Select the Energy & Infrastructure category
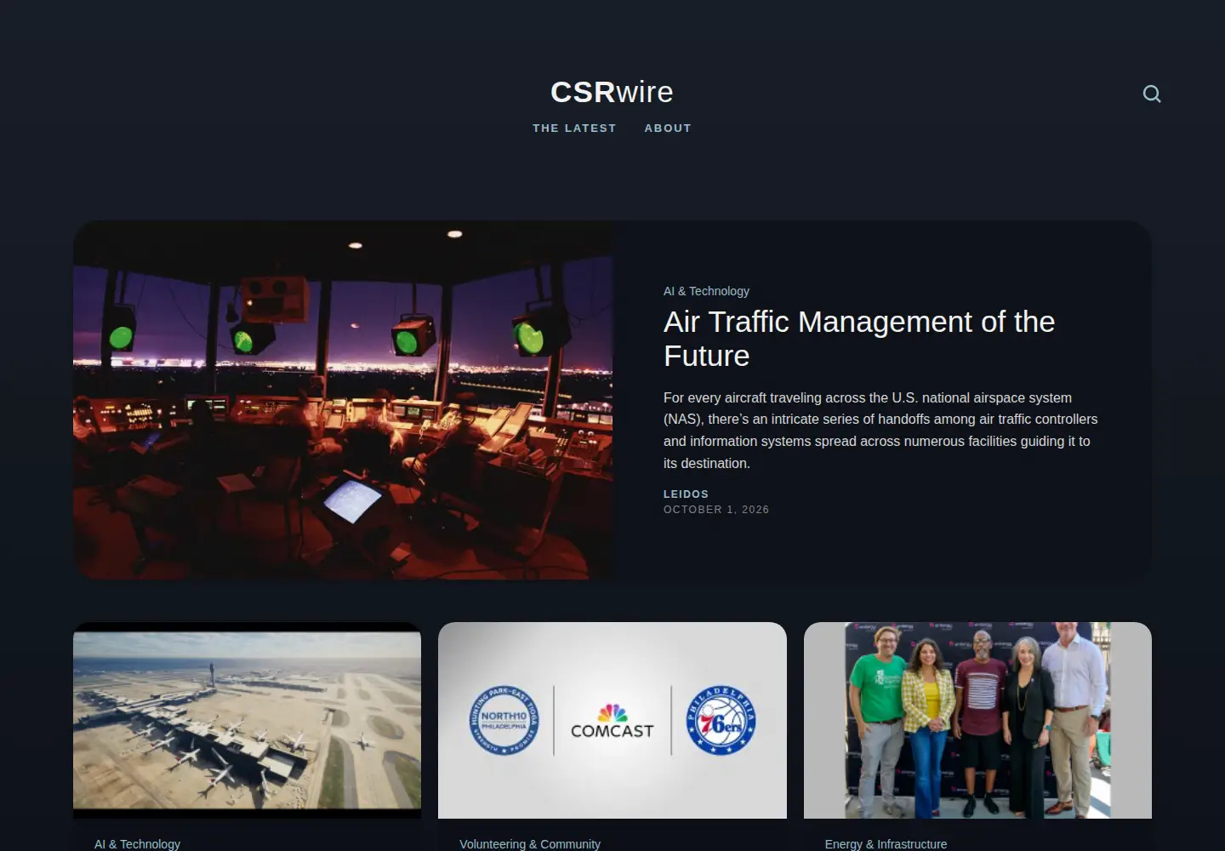 886,844
